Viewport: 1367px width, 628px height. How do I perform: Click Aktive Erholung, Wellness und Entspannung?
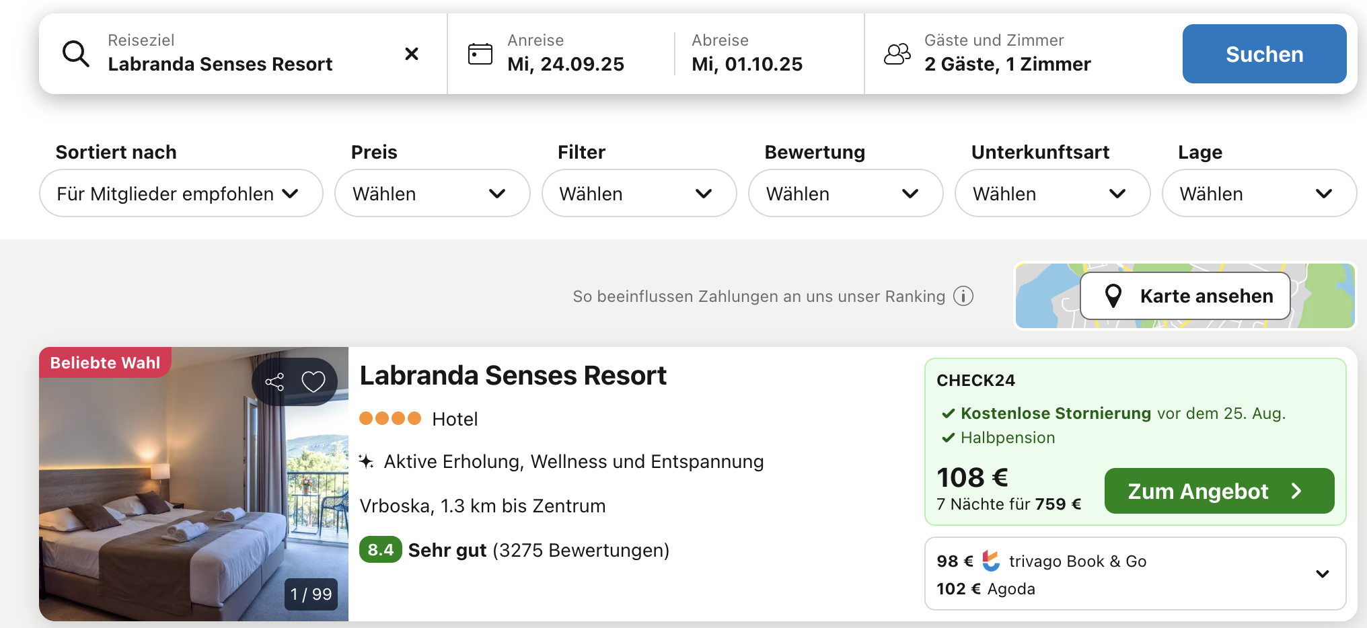point(573,461)
